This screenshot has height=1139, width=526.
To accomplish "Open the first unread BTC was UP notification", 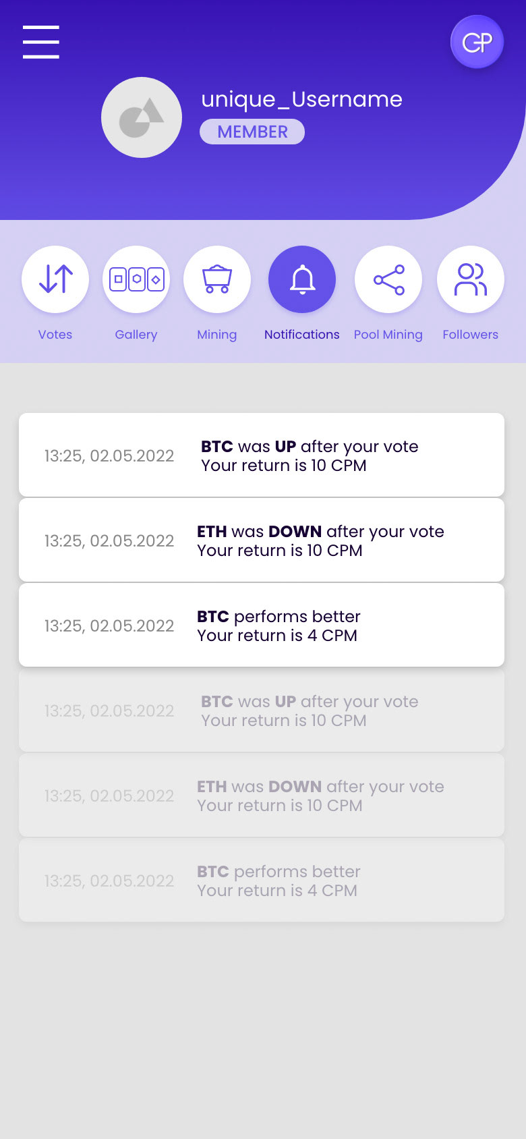I will point(262,455).
